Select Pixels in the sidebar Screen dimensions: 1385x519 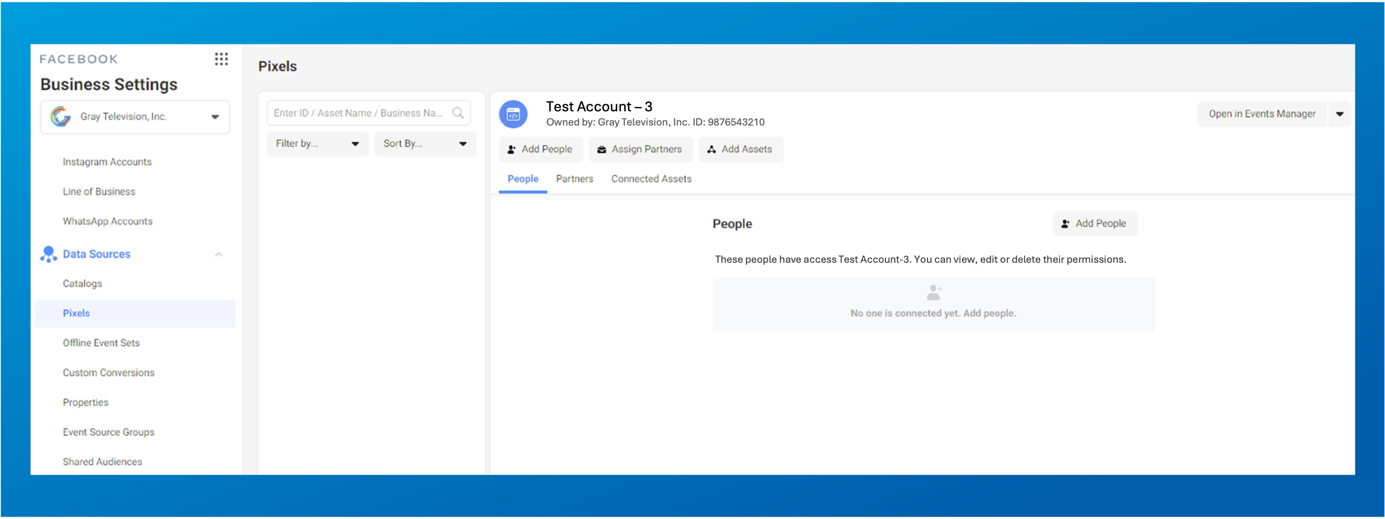pyautogui.click(x=135, y=313)
